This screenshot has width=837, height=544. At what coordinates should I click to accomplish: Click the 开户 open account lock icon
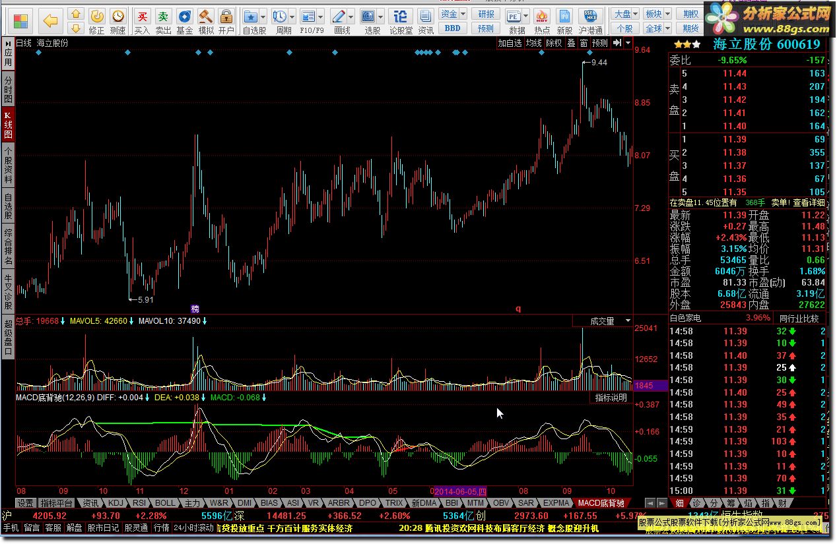coord(226,21)
